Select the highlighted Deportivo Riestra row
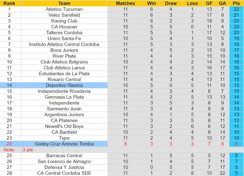 coord(64,85)
